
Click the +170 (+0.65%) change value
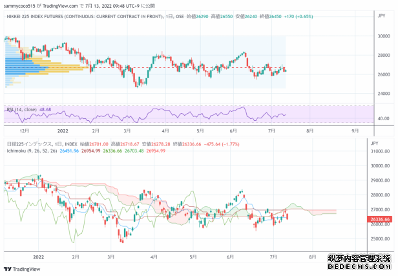[x=298, y=17]
